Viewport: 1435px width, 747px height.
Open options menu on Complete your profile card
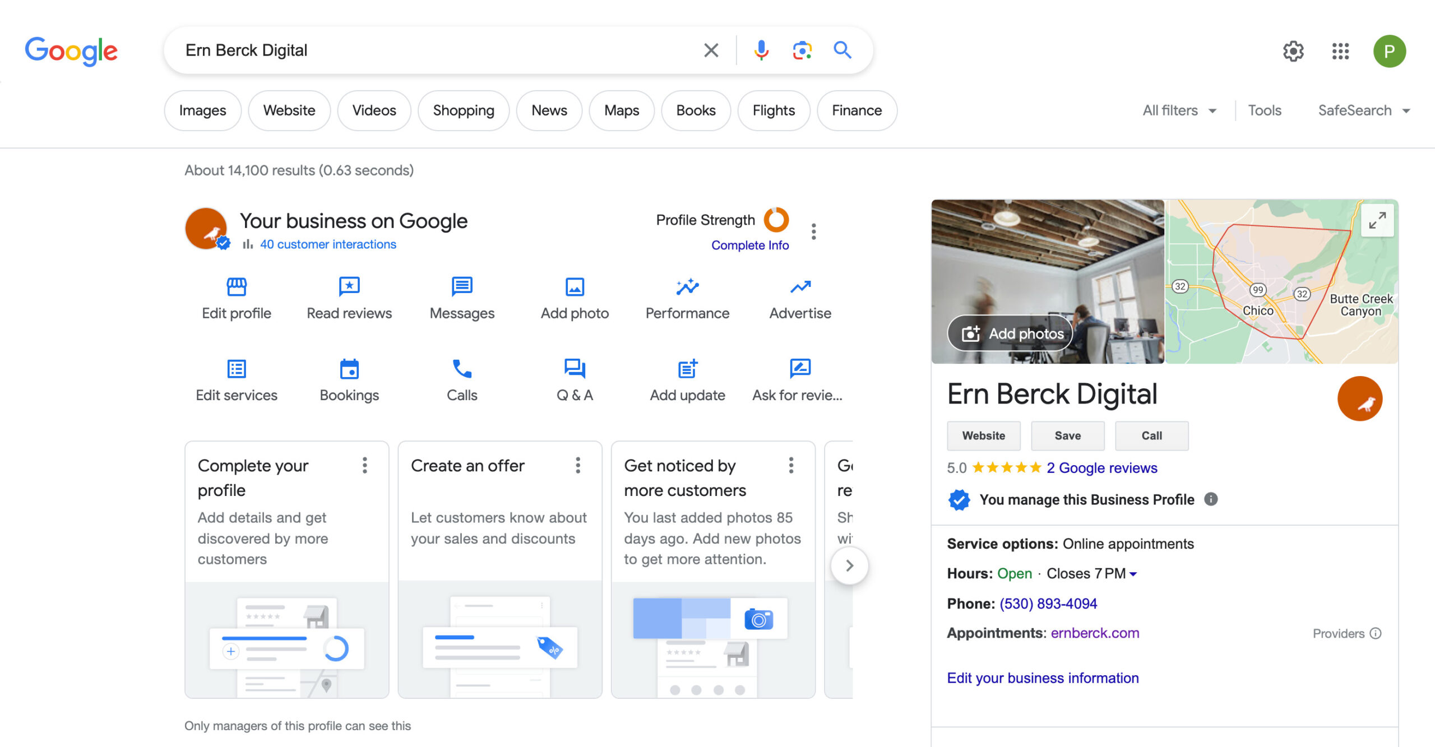(x=365, y=466)
